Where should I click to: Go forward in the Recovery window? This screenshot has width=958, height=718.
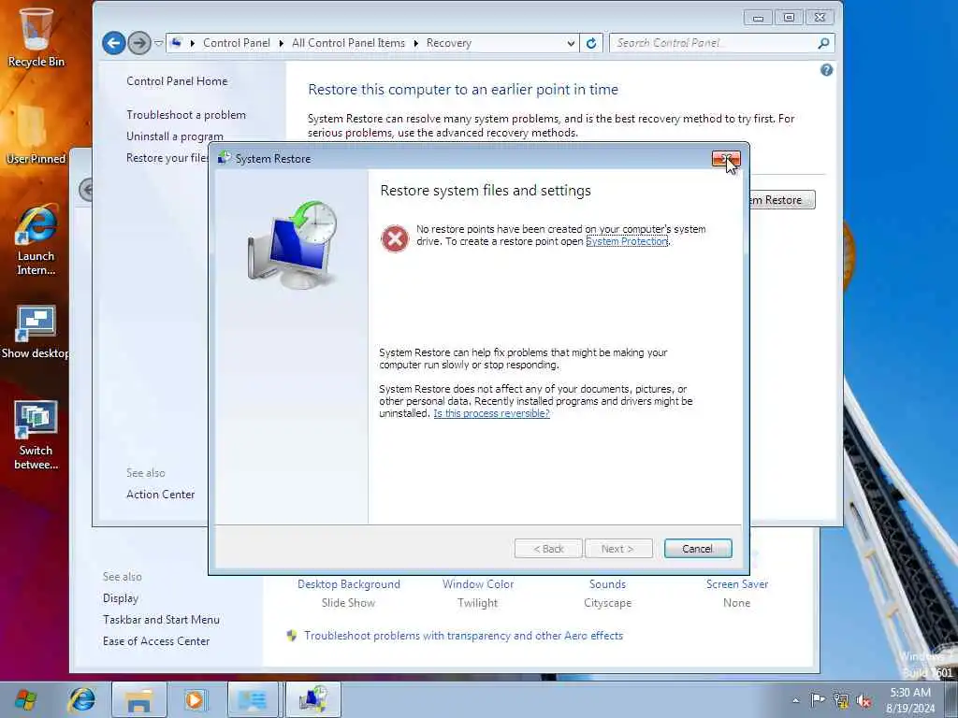tap(139, 43)
